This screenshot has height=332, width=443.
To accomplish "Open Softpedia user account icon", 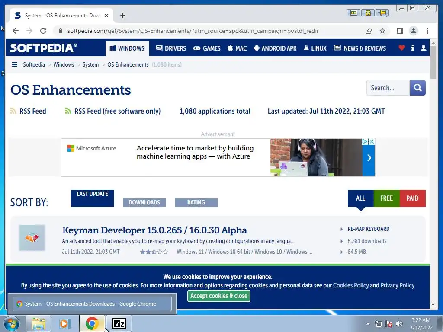I will (423, 48).
